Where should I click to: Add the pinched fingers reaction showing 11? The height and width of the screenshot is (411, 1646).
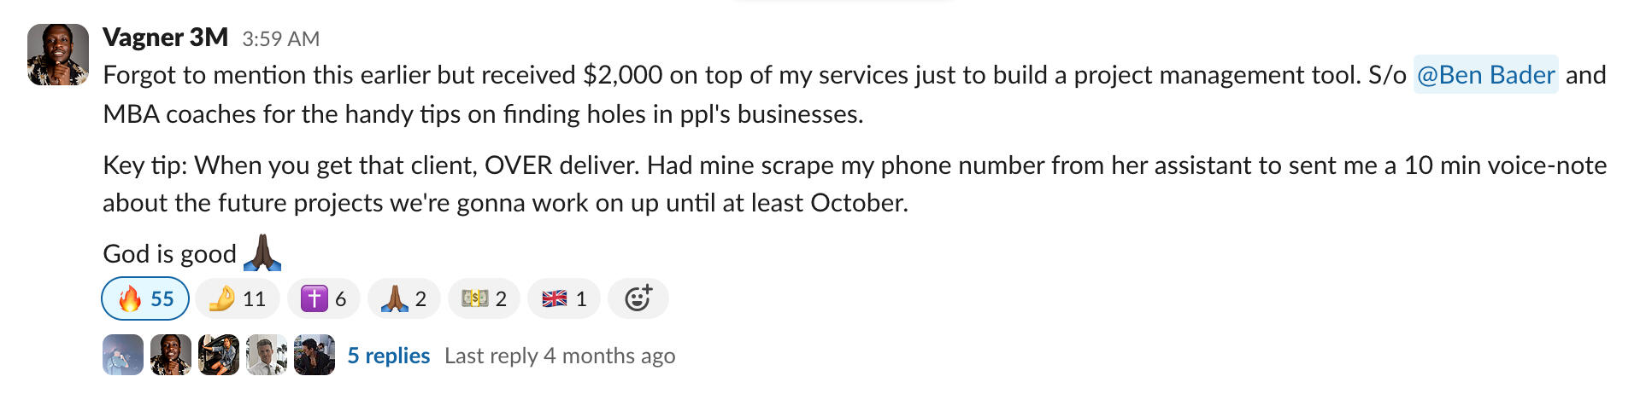(237, 298)
